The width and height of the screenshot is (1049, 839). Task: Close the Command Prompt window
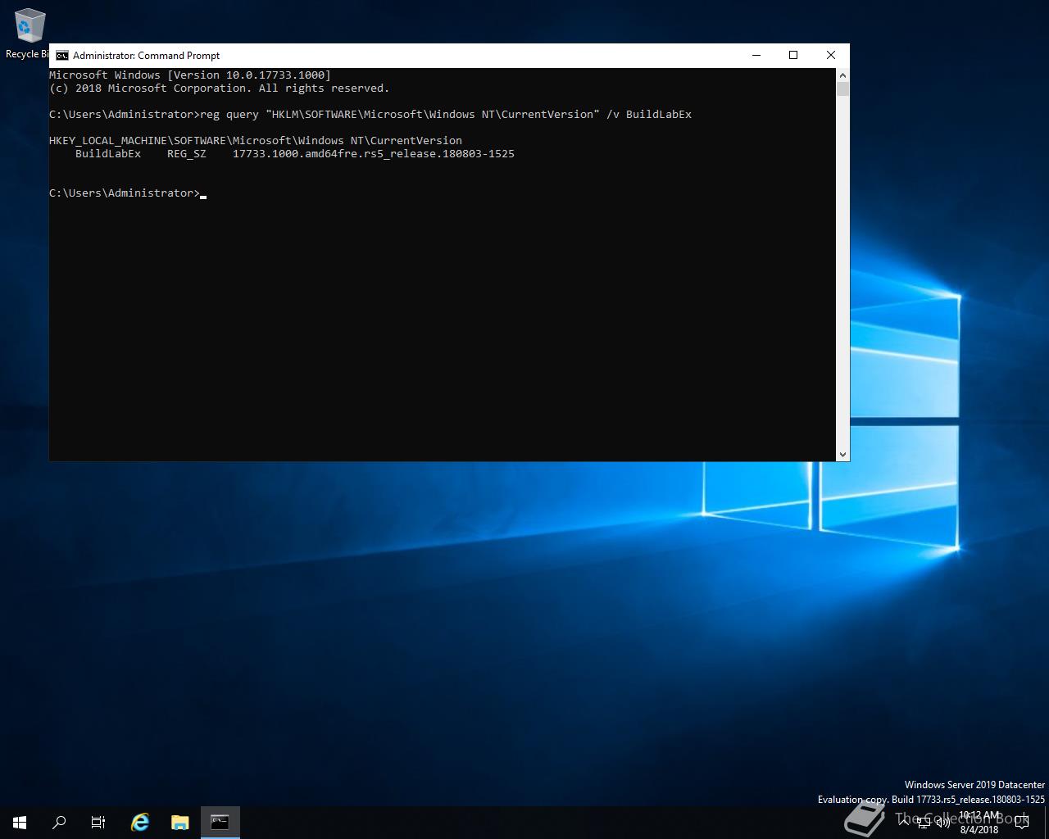click(831, 55)
